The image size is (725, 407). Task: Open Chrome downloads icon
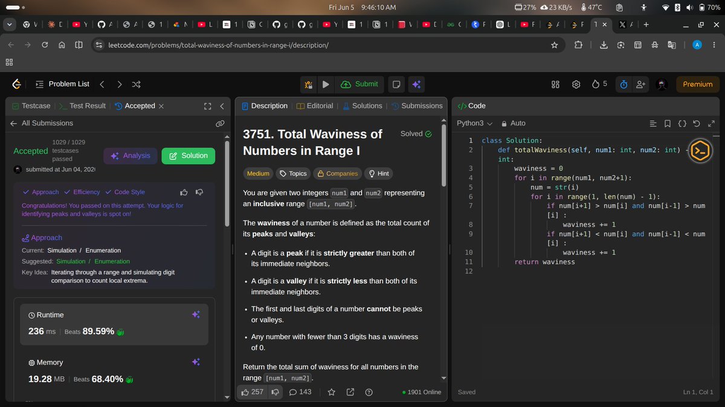[604, 45]
